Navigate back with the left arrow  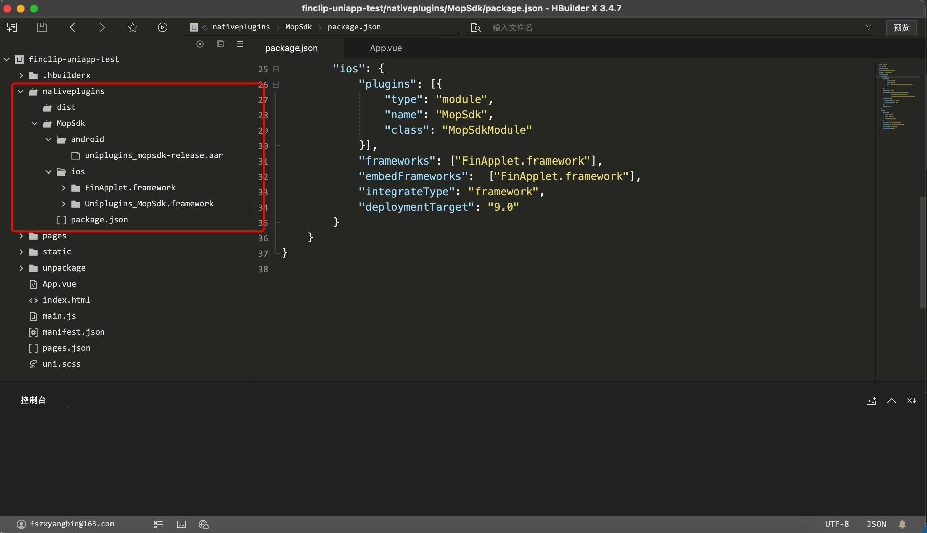tap(73, 27)
